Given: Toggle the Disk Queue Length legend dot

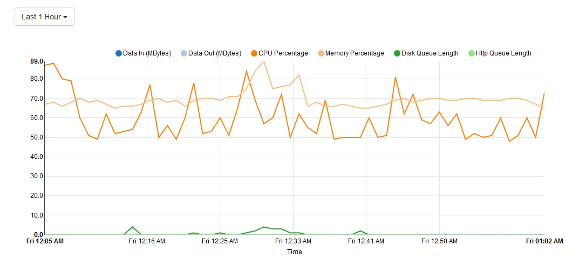Looking at the screenshot, I should coord(397,53).
